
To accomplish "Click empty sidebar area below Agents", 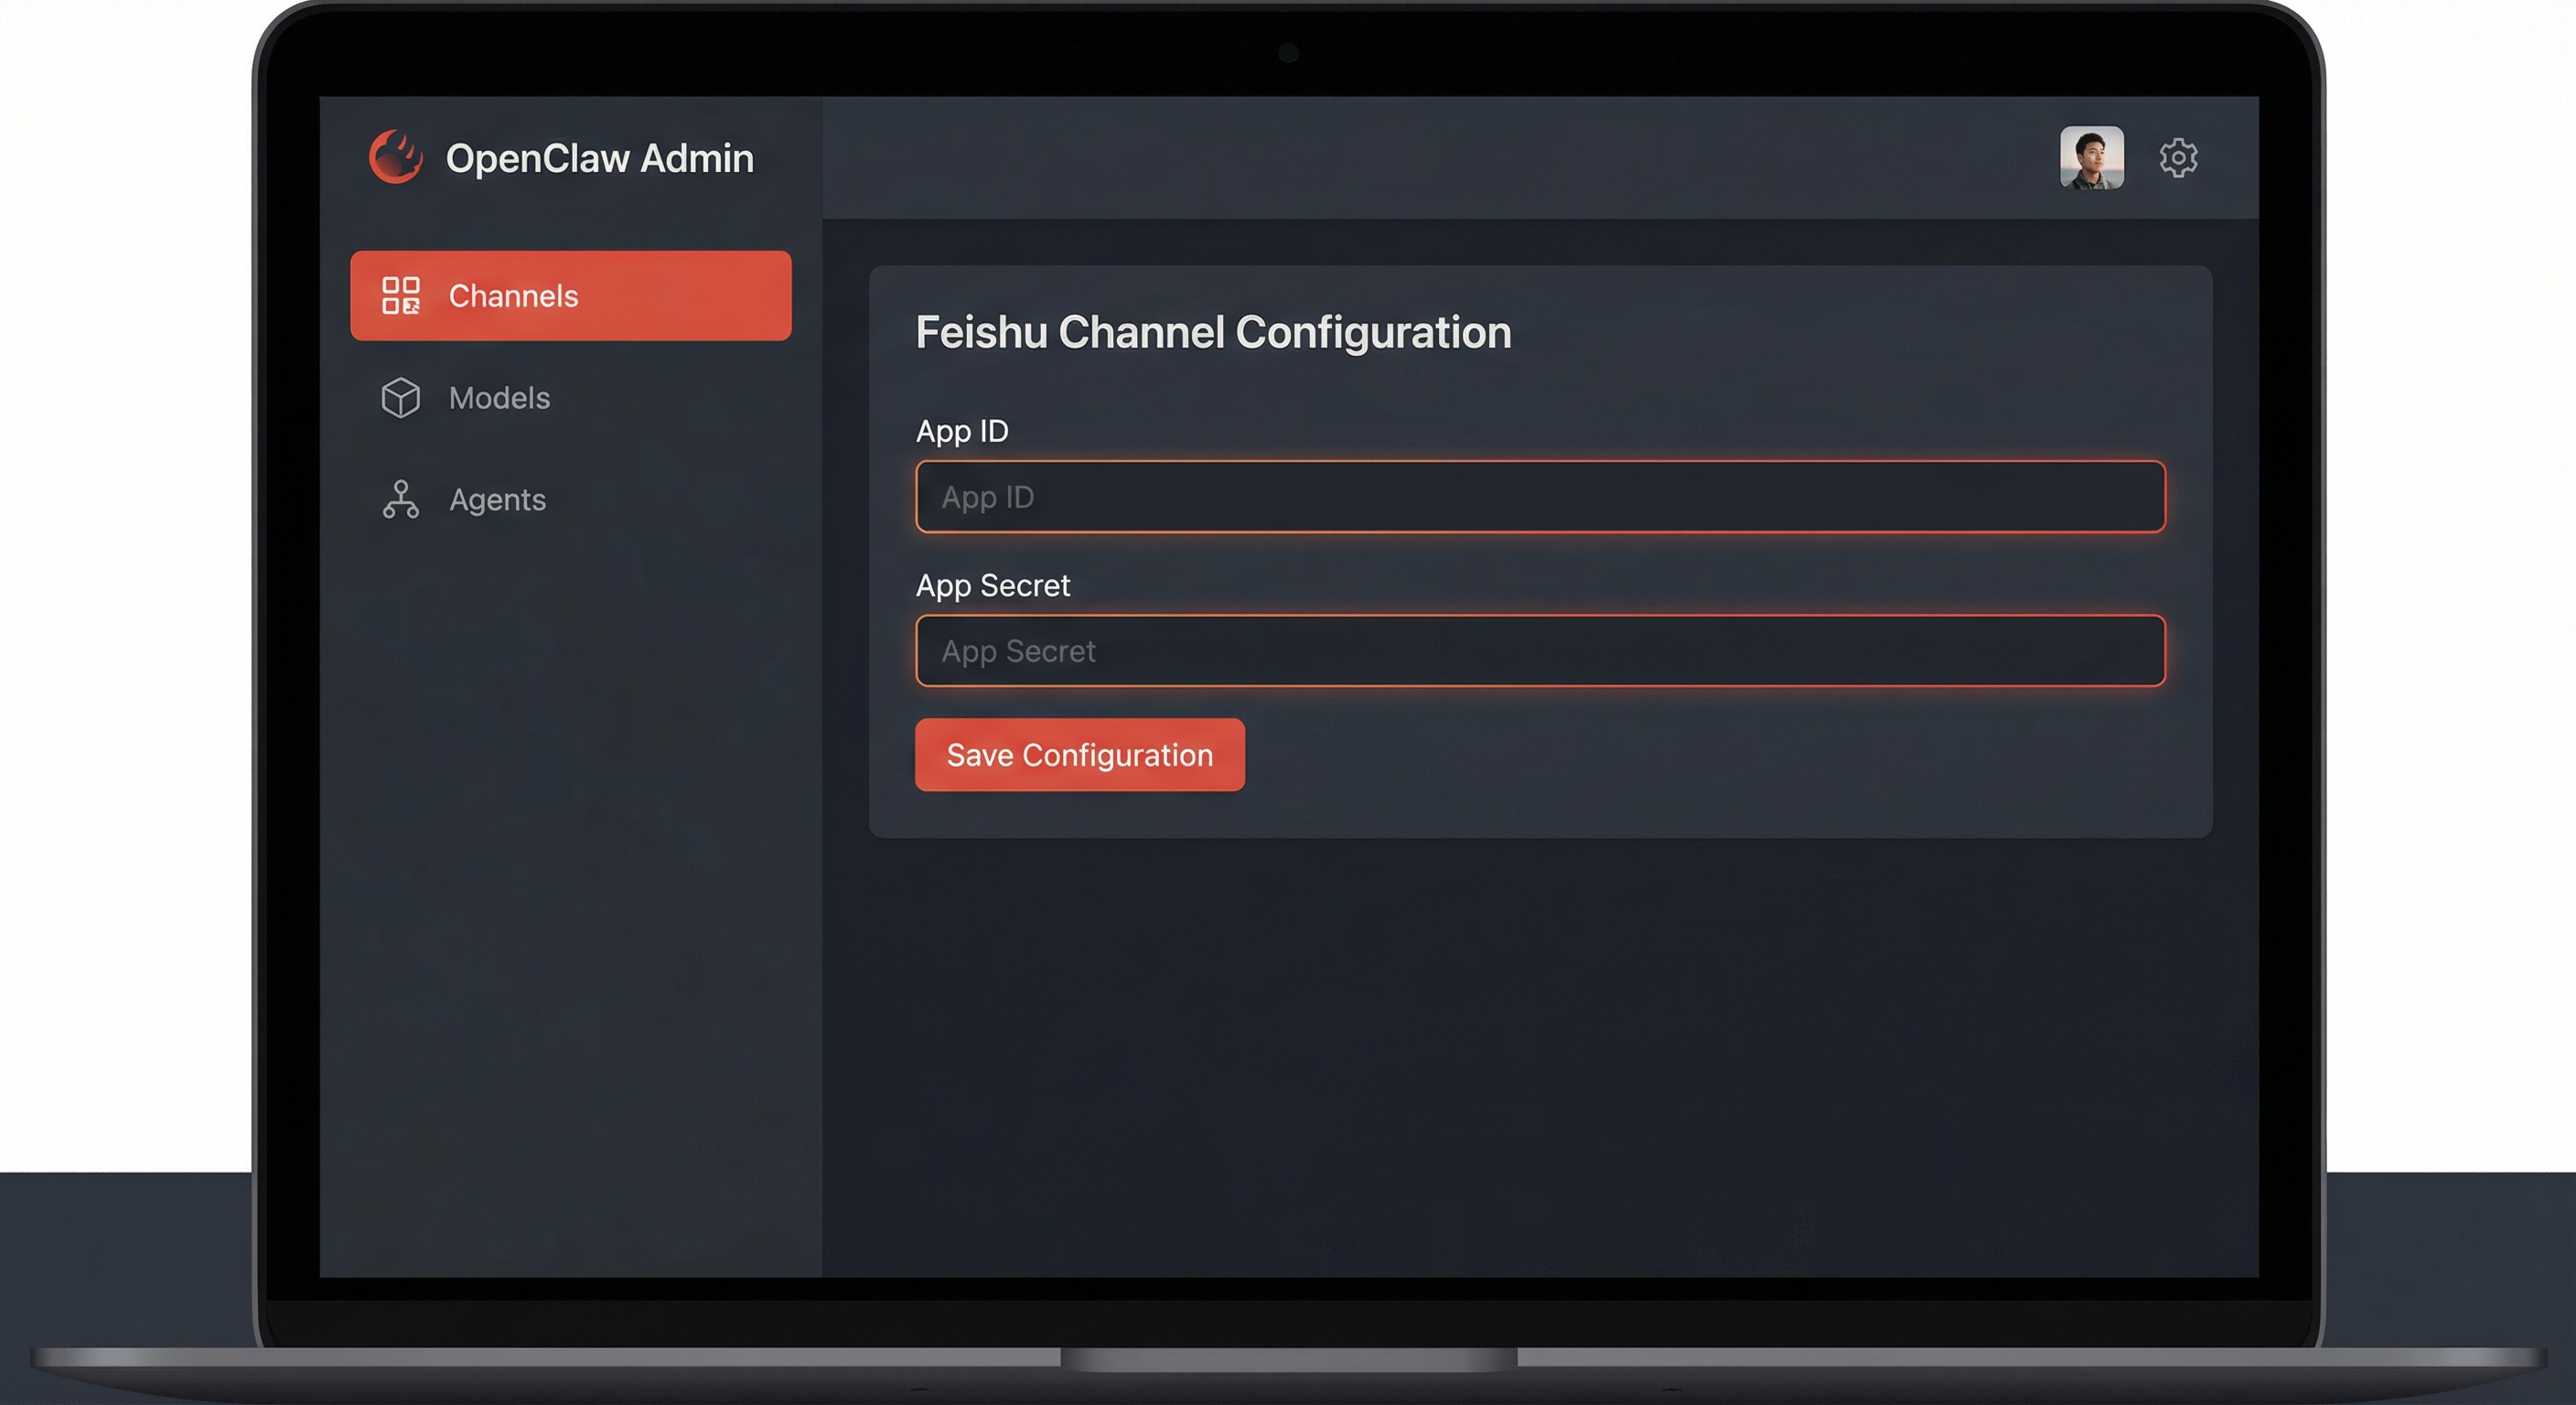I will 570,850.
